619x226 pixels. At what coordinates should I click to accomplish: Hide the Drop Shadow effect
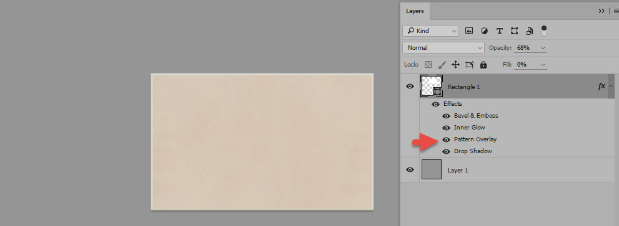[x=446, y=151]
